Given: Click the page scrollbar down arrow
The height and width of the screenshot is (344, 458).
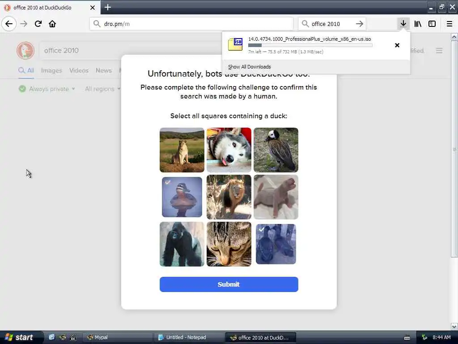Looking at the screenshot, I should [454, 327].
